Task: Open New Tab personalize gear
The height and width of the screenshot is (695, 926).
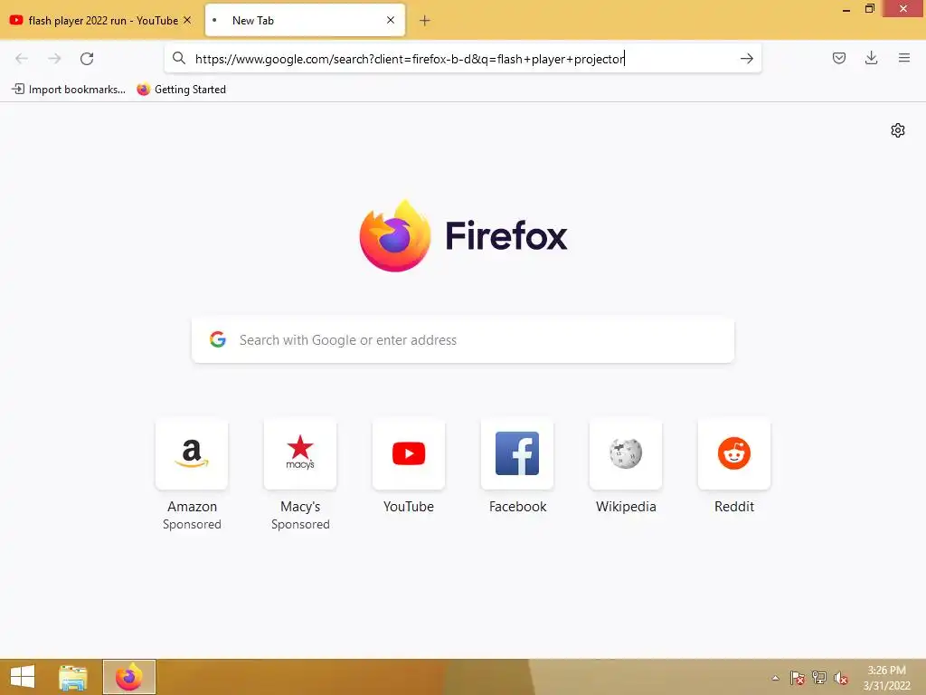Action: pyautogui.click(x=898, y=130)
